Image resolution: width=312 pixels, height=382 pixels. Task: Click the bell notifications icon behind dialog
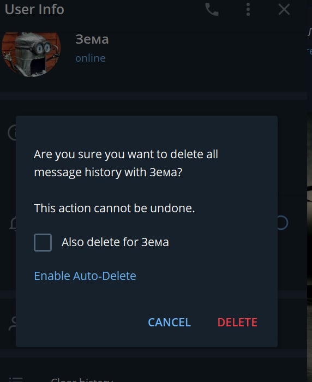[13, 223]
